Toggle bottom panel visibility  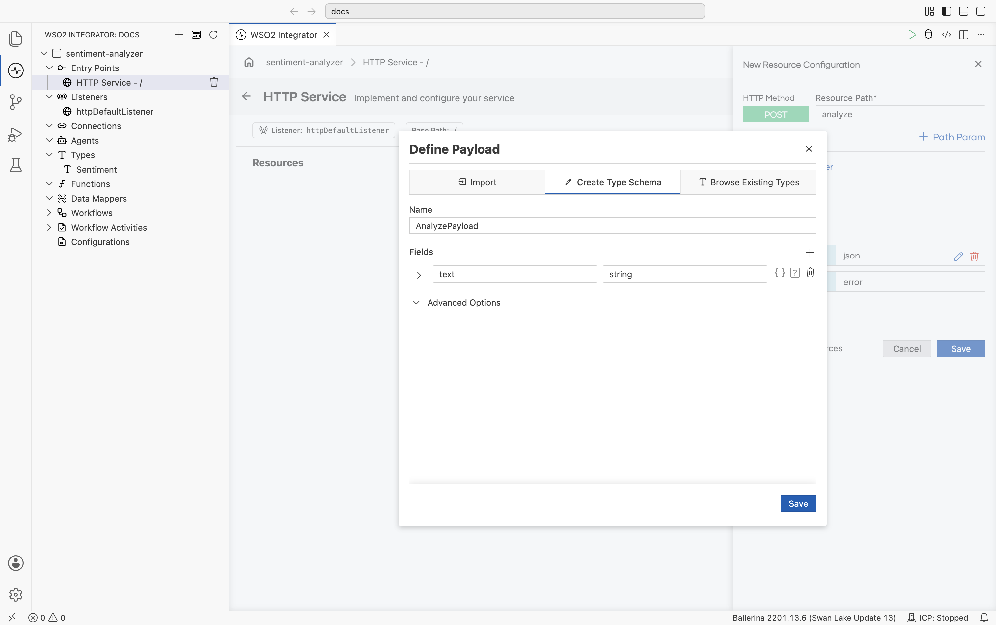(963, 11)
